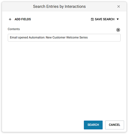Click the blue SEARCH button
This screenshot has height=134, width=128.
pos(93,125)
